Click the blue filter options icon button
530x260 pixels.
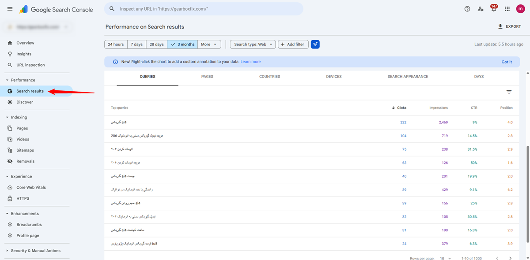[x=315, y=45]
